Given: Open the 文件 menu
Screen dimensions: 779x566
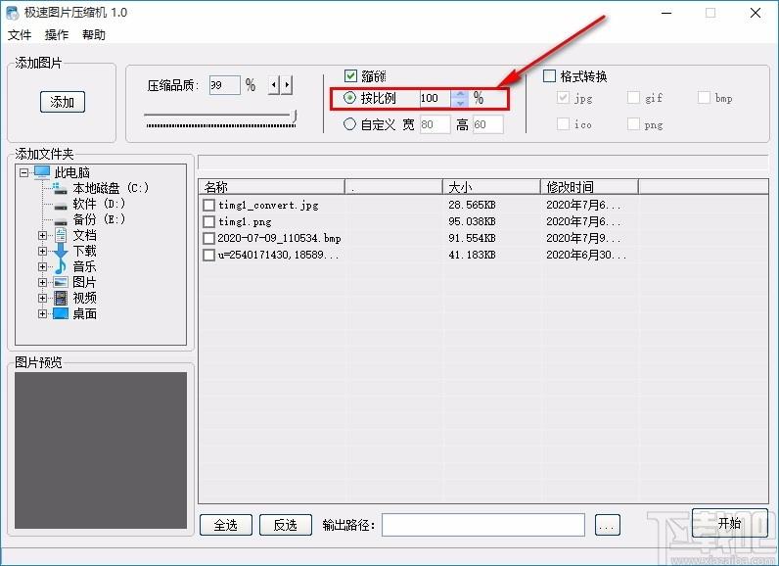Looking at the screenshot, I should coord(20,35).
